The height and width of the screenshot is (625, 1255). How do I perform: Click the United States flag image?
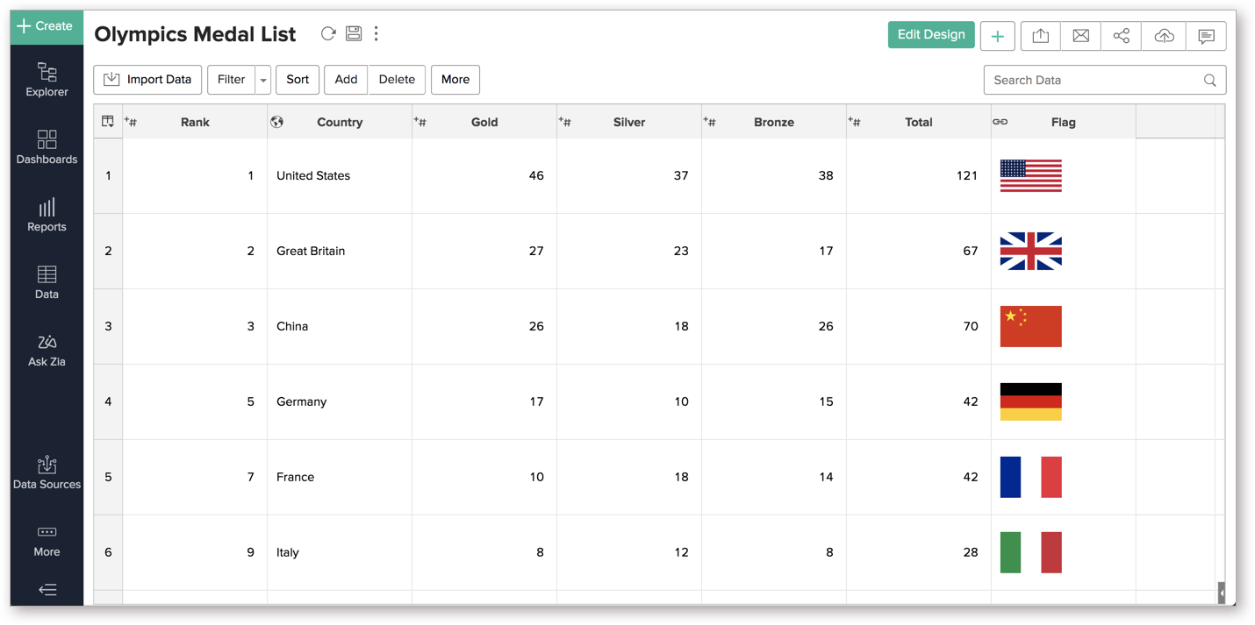tap(1031, 175)
